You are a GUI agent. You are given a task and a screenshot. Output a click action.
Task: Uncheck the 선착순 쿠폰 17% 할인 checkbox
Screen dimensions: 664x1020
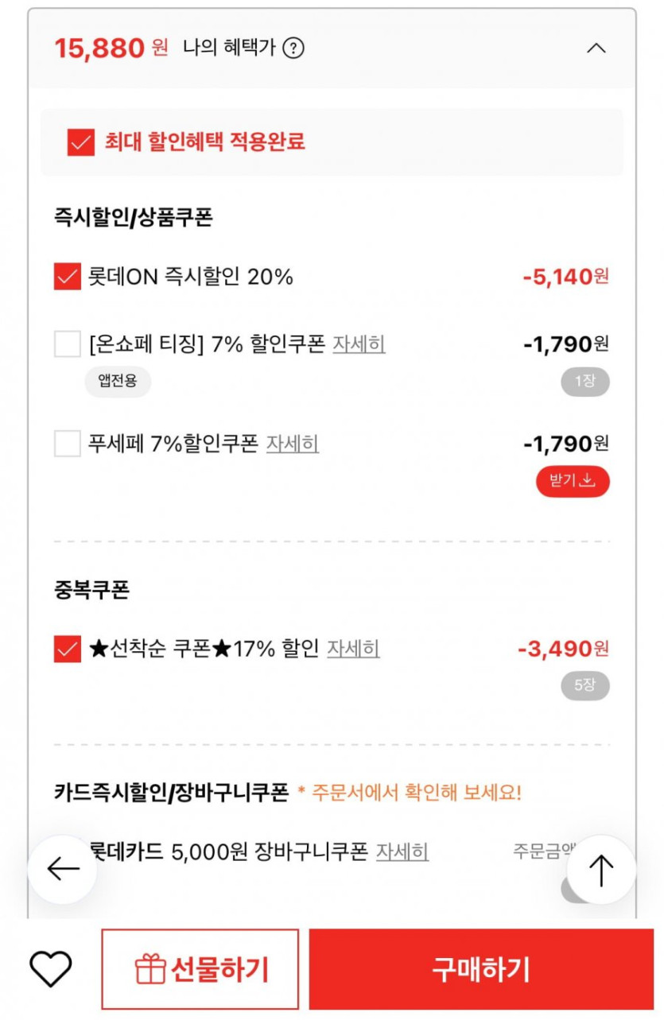[x=68, y=649]
